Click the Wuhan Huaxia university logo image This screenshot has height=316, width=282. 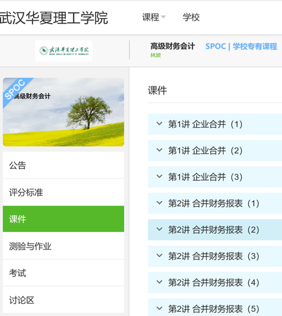(64, 51)
